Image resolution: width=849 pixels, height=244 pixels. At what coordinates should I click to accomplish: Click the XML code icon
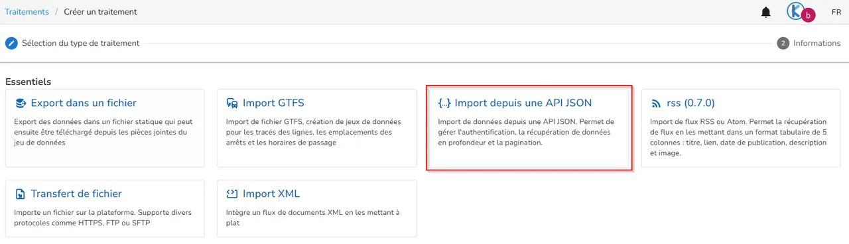click(x=232, y=194)
